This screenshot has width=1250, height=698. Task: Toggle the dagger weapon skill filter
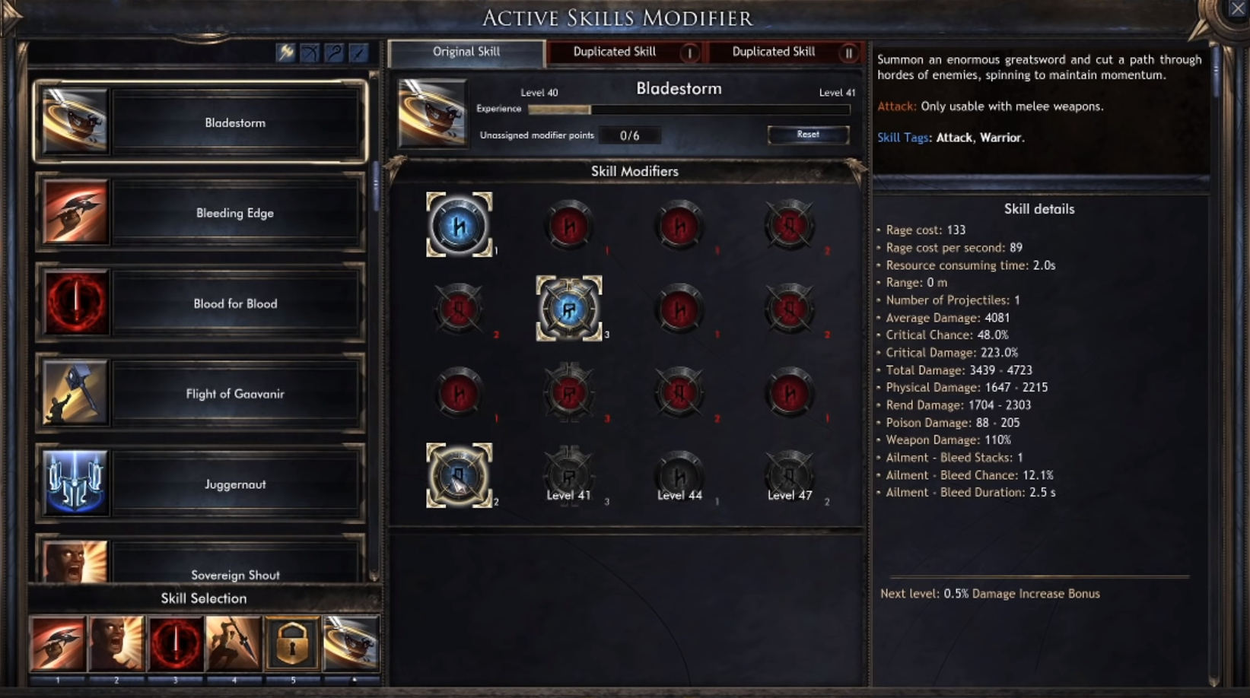tap(358, 52)
